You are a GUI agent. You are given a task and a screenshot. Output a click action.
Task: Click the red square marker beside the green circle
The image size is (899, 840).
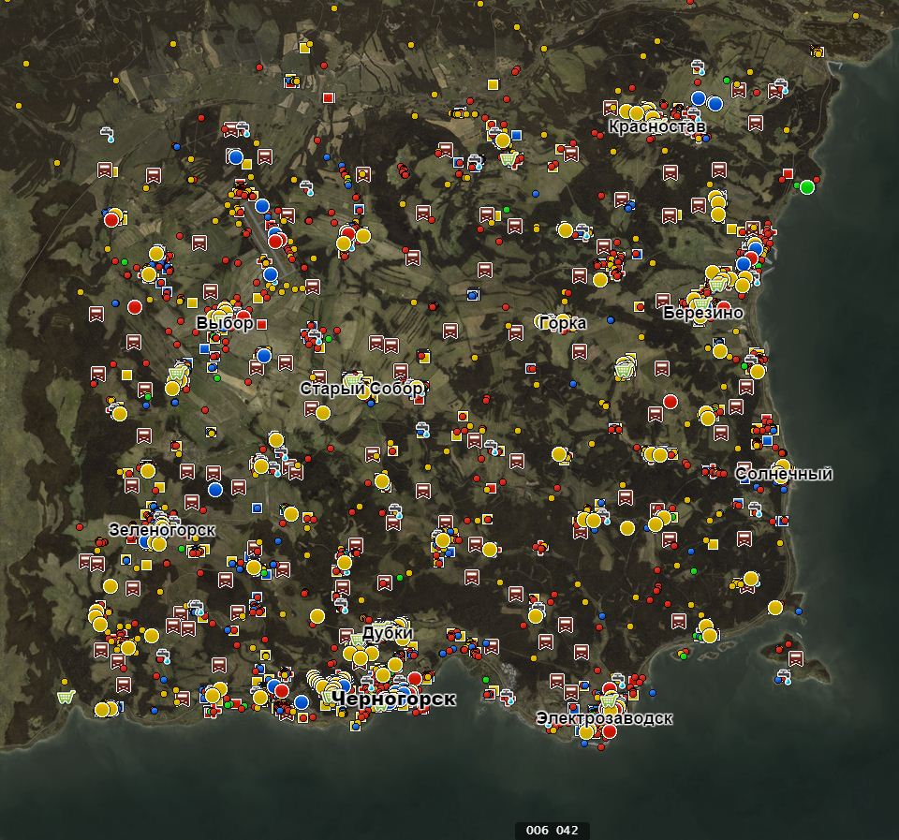coord(788,173)
